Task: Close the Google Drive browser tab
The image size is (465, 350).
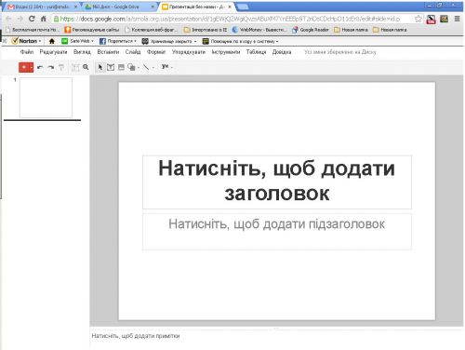Action: (x=153, y=7)
